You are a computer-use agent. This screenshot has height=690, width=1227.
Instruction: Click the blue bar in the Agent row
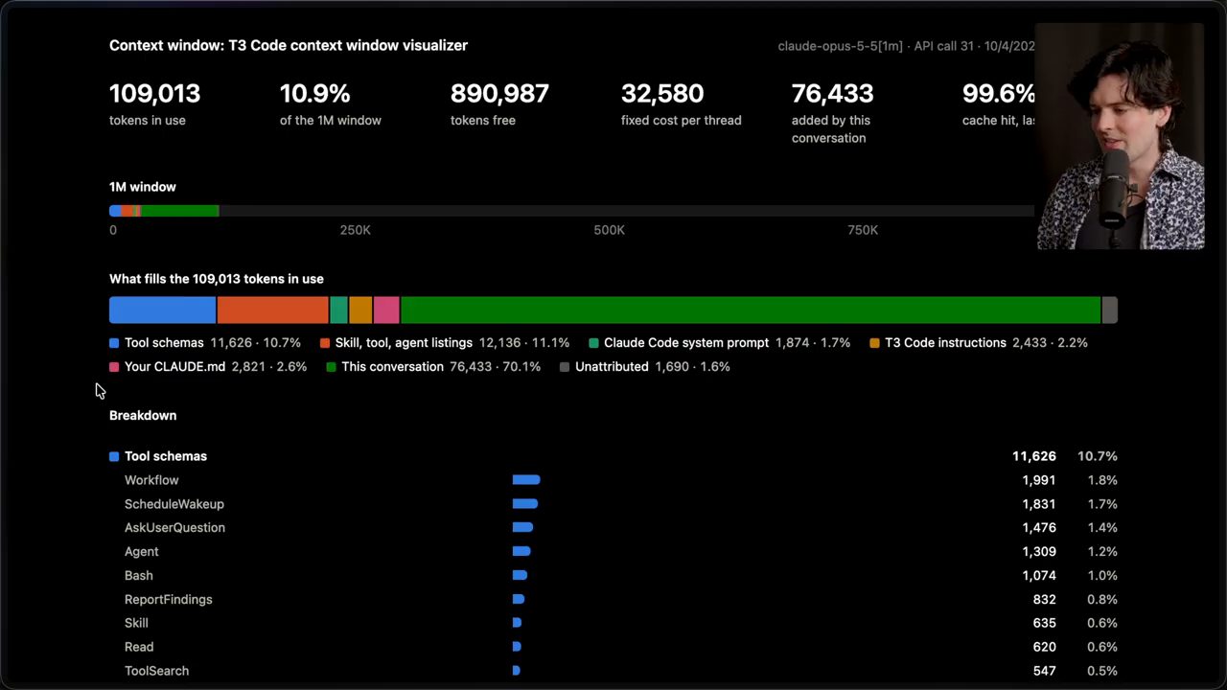[521, 552]
